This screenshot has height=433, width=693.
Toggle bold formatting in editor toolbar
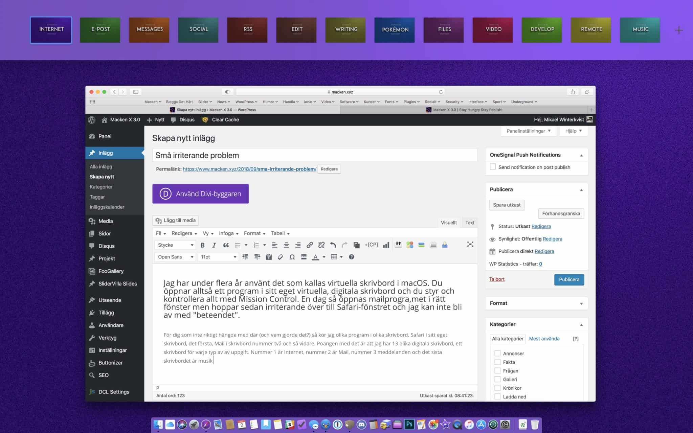click(x=202, y=245)
